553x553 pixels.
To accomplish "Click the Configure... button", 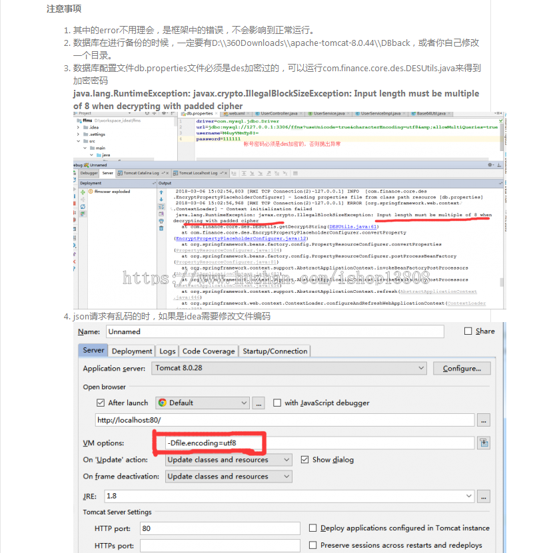I will (x=462, y=369).
